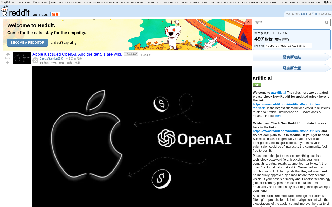
Task: Click the search magnifier icon
Action: (327, 23)
